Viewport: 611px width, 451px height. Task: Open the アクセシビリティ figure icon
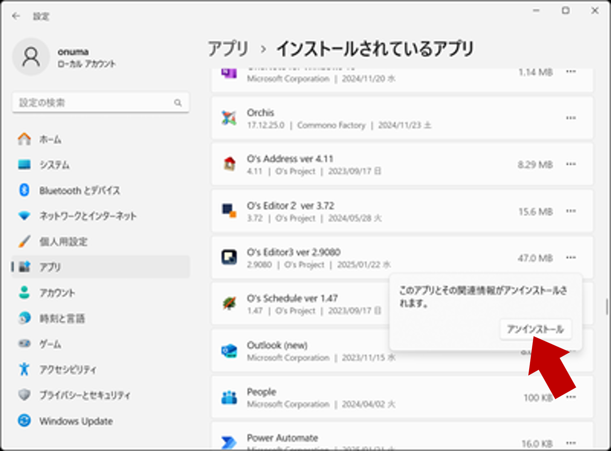coord(24,369)
